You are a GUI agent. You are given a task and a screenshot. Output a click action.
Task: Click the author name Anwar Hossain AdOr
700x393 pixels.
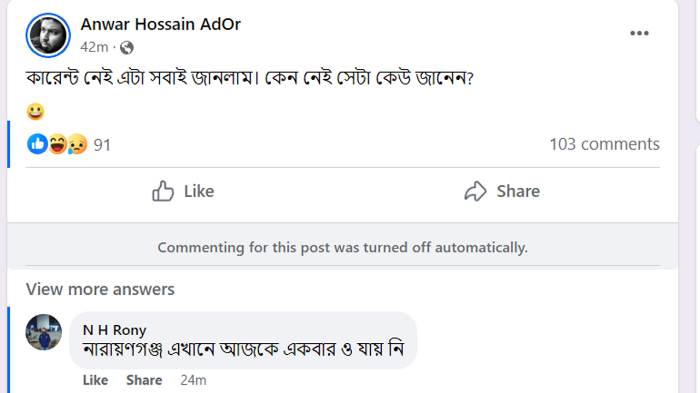tap(160, 24)
